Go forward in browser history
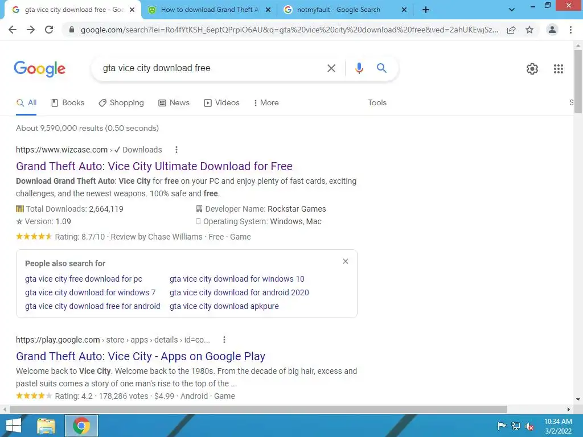 (x=31, y=30)
